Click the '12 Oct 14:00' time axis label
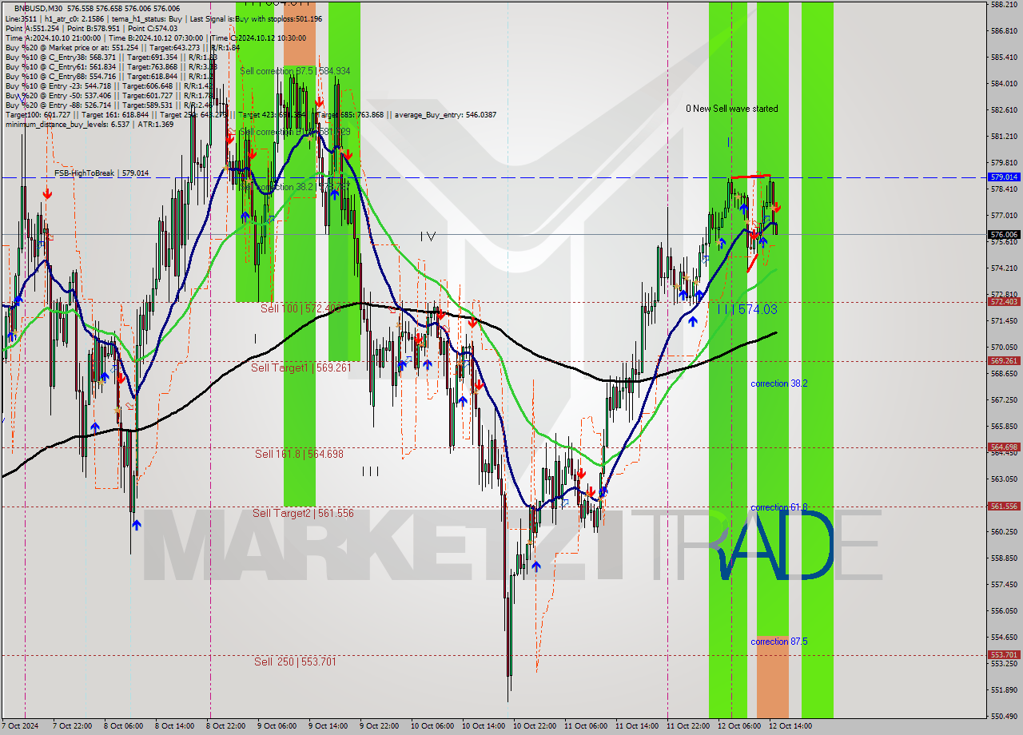Screen dimensions: 1023x735 tap(790, 726)
